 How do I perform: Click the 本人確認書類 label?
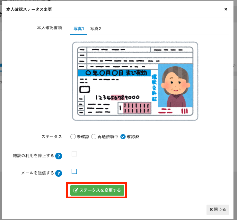[49, 28]
